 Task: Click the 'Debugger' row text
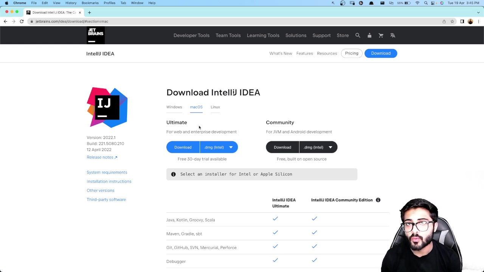coord(176,261)
